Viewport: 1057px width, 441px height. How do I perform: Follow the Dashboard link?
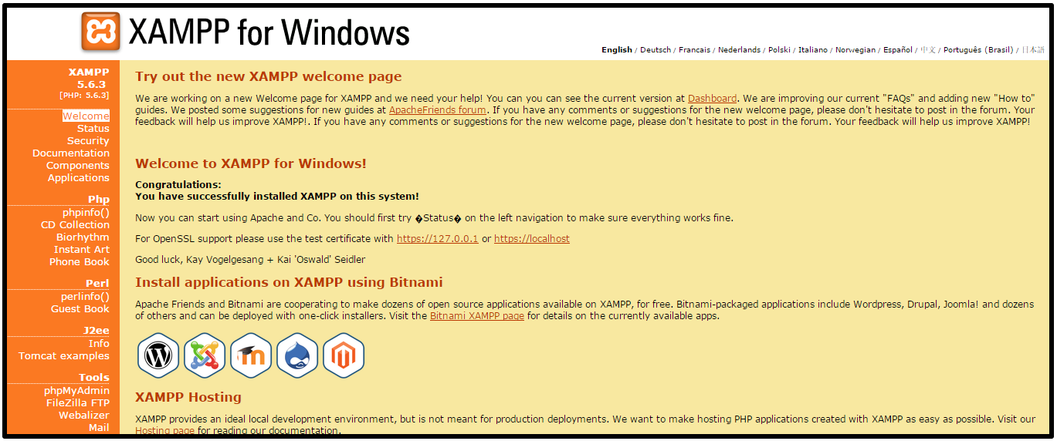coord(712,99)
